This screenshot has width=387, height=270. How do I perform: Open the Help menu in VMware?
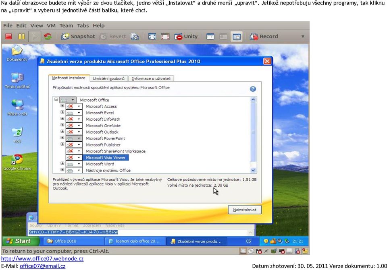pos(99,26)
